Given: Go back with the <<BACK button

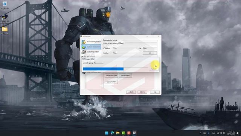Looking at the screenshot, I should [131, 92].
